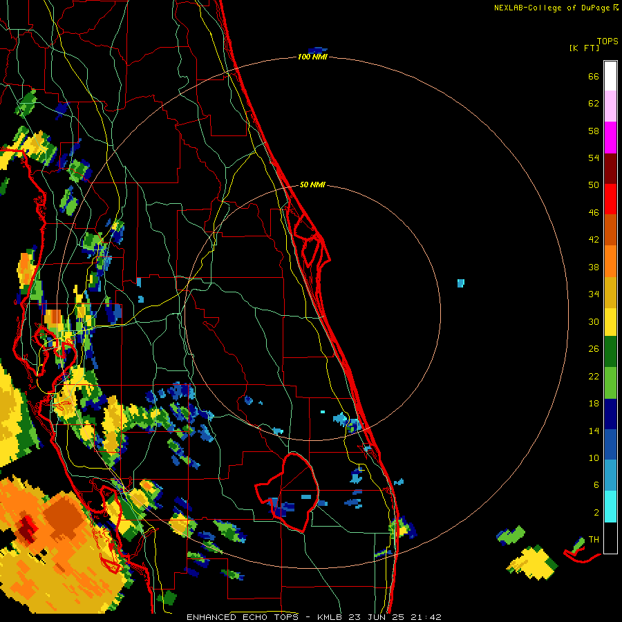Screen dimensions: 622x622
Task: Select the burnt orange legend swatch
Action: click(610, 229)
